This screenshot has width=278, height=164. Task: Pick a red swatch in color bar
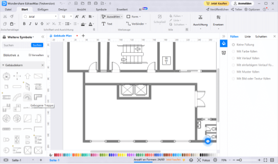point(55,155)
